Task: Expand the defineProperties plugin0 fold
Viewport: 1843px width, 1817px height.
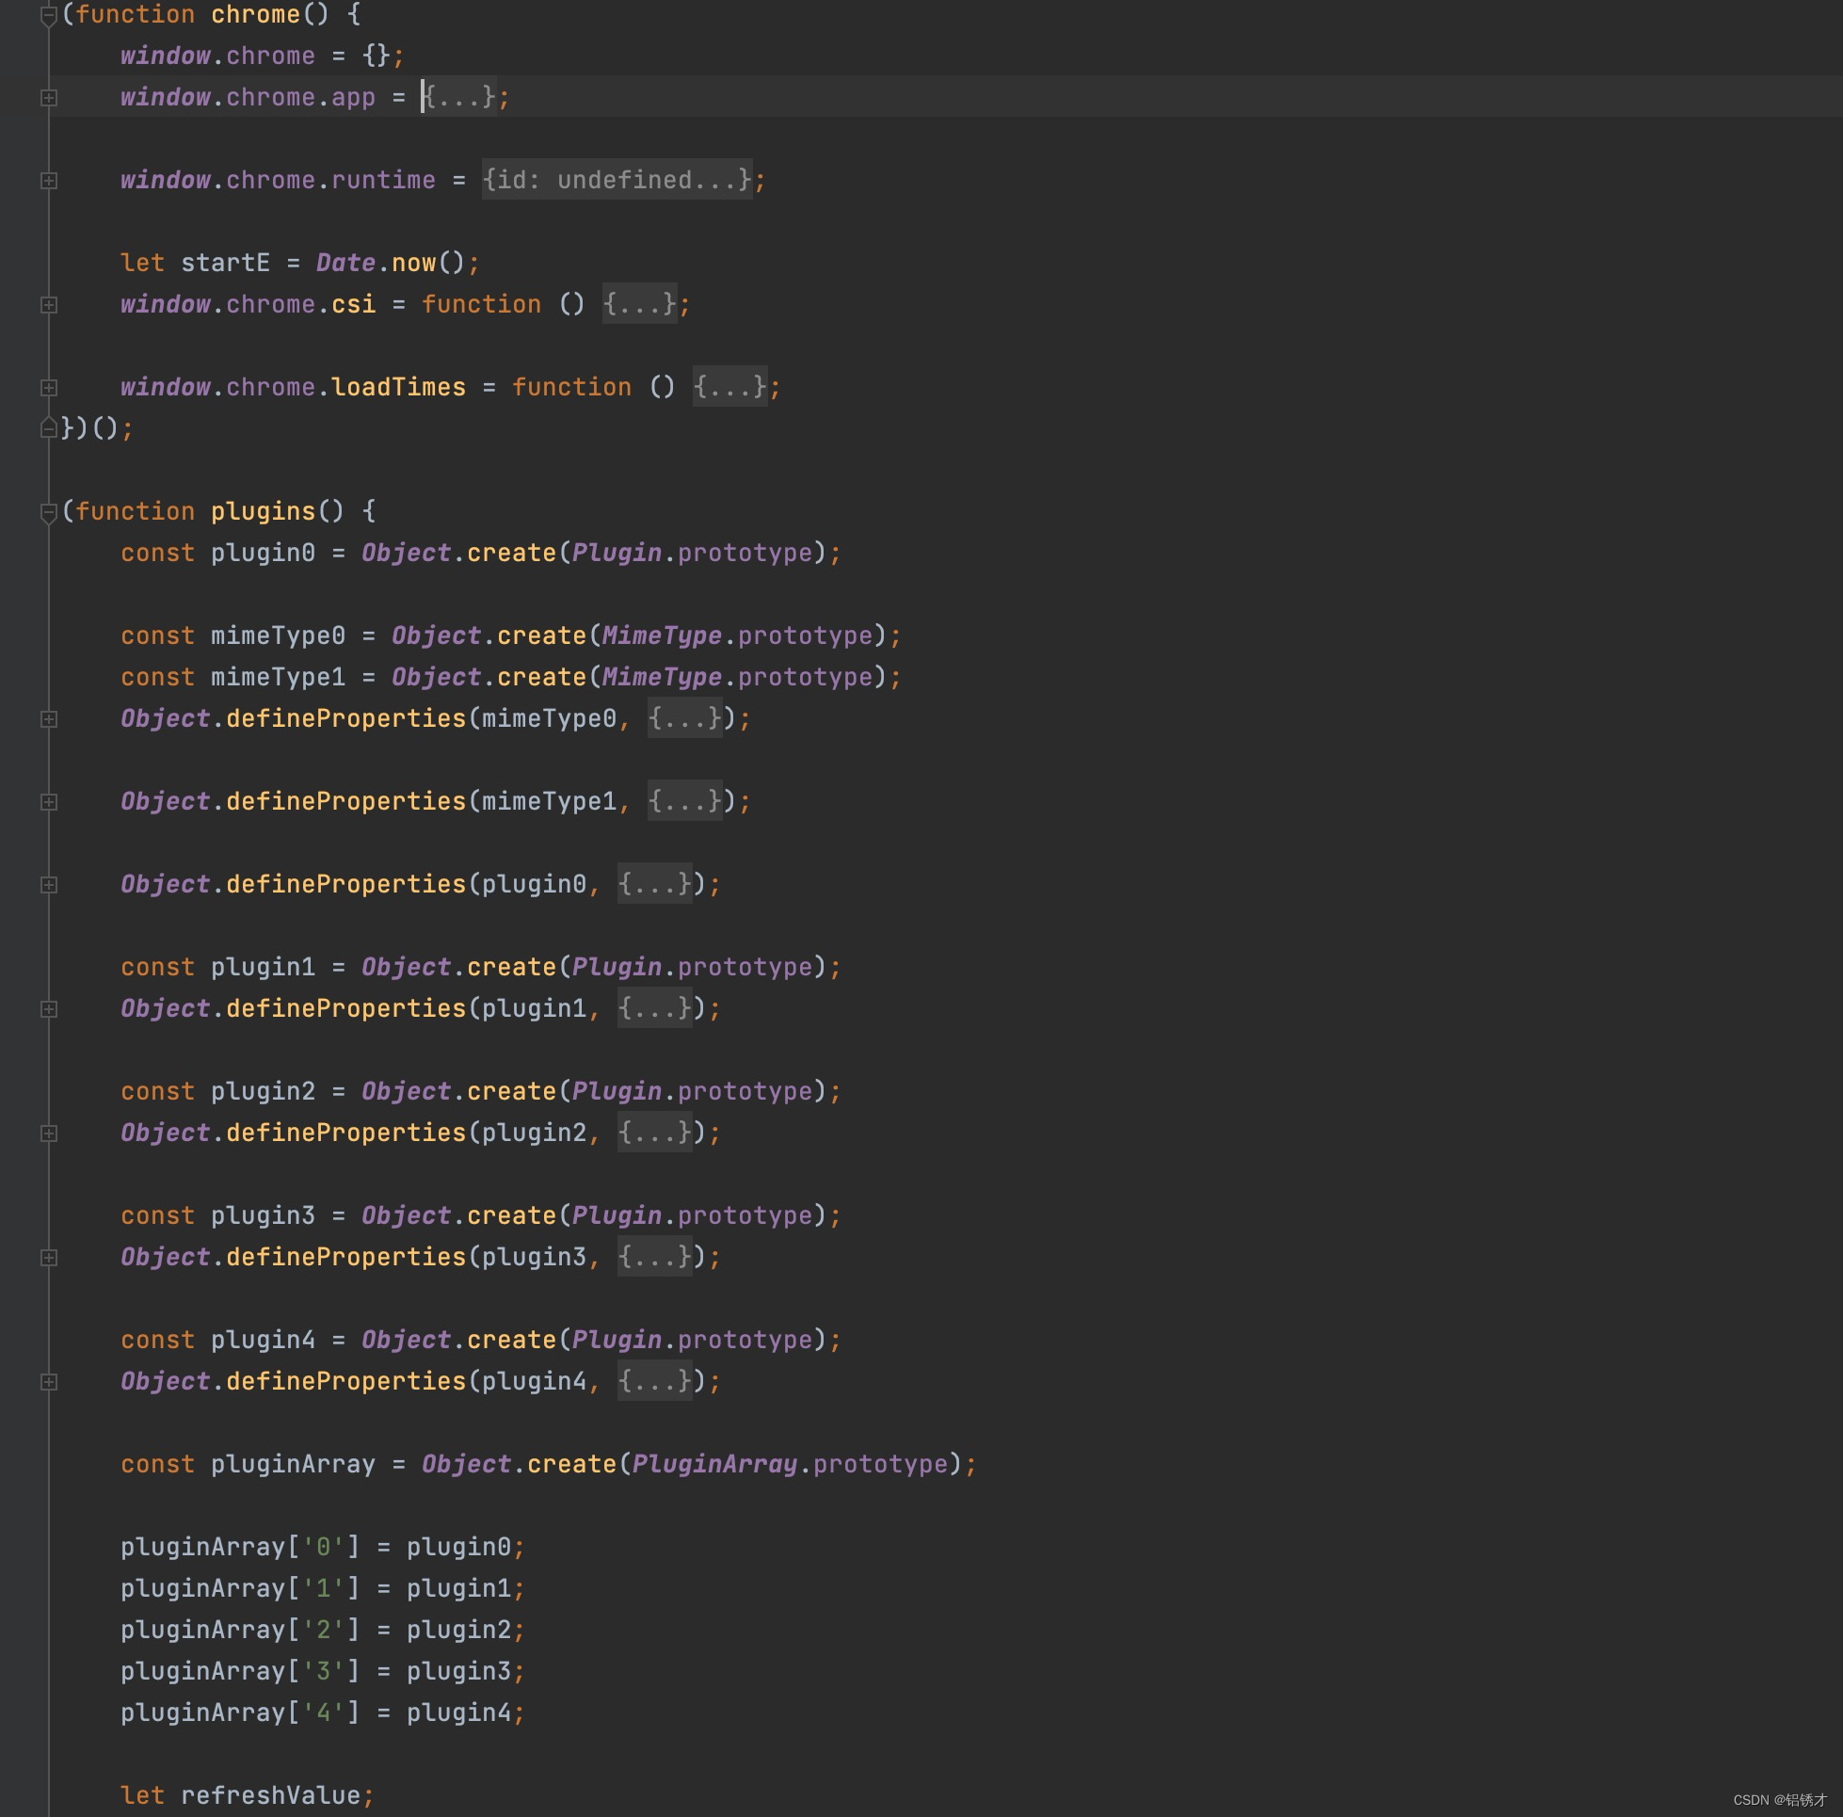Action: pos(49,886)
